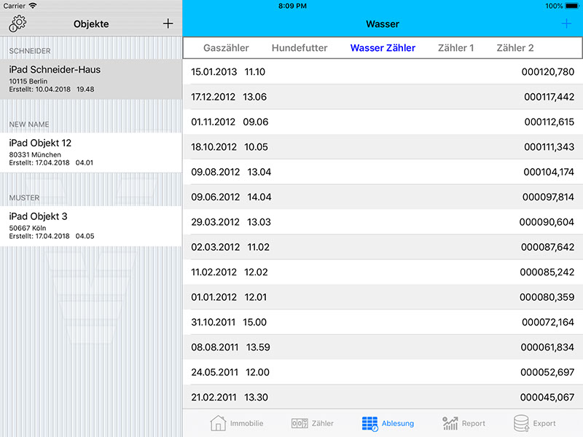Open Export database icon in bottom bar
The image size is (583, 437).
coord(521,423)
